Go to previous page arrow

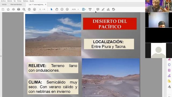pos(29,9)
